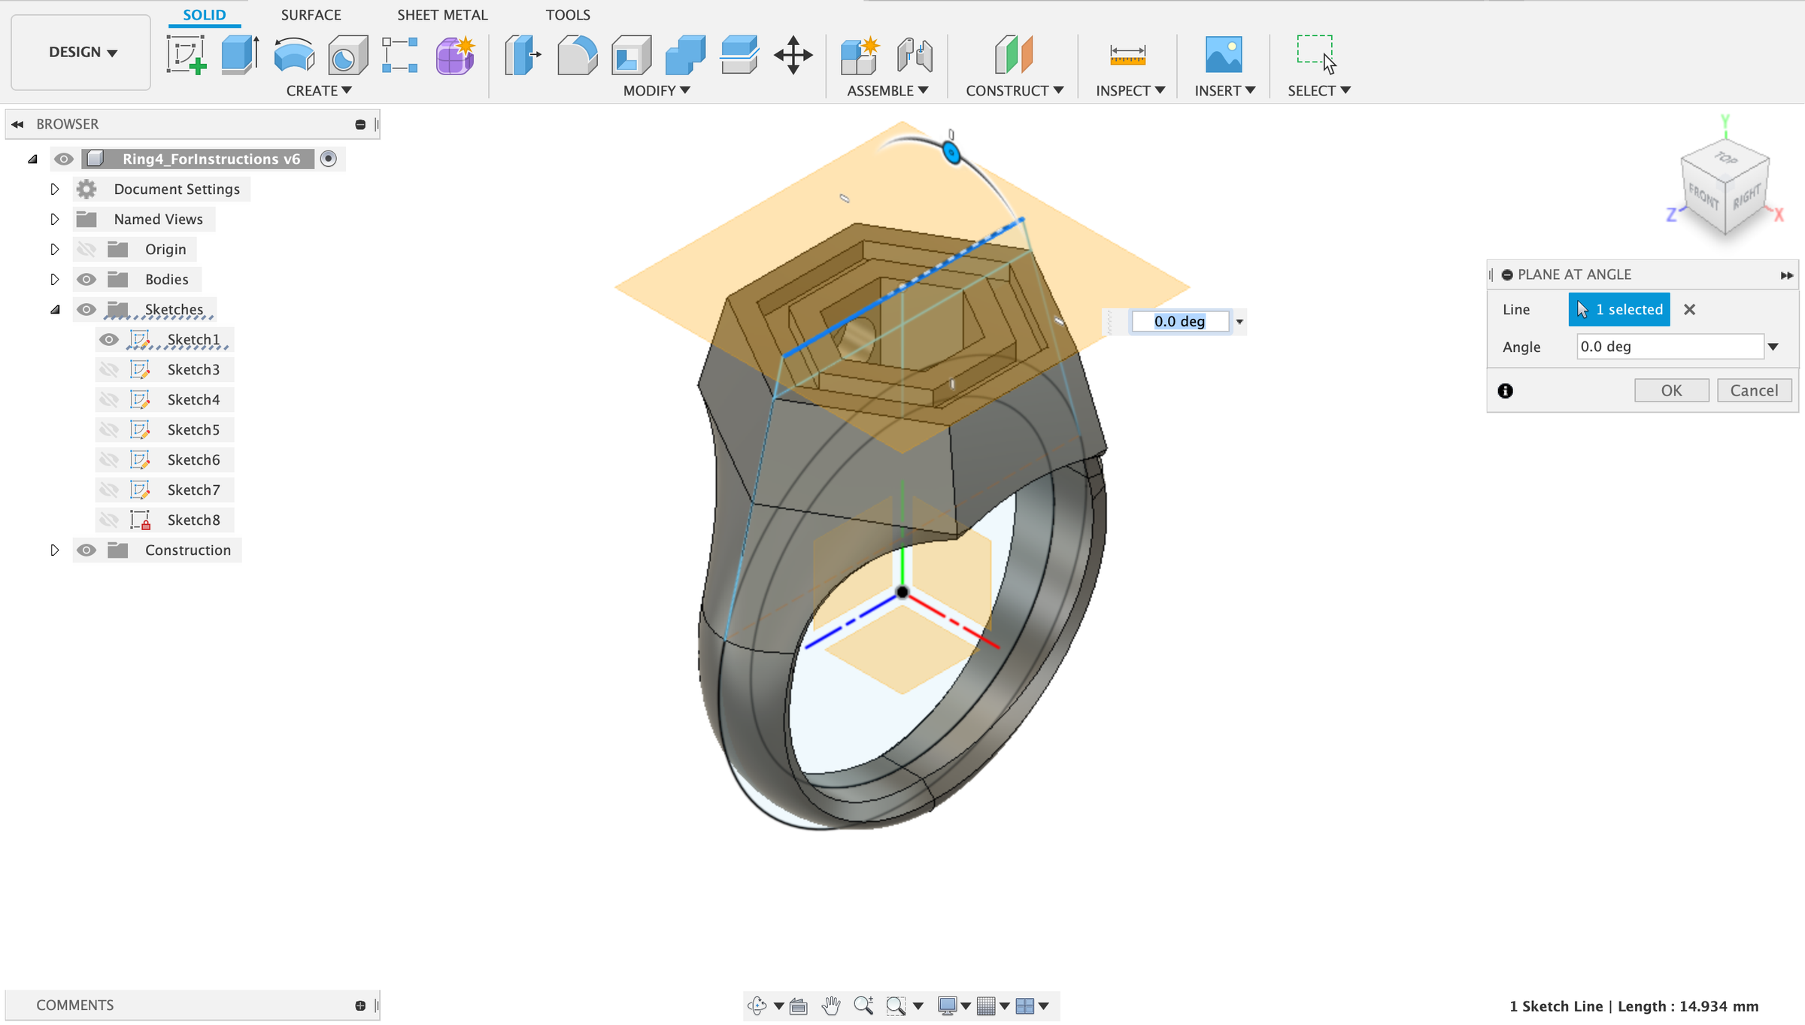Show Sketch5 by clicking its eye icon
Viewport: 1805px width, 1025px height.
(x=108, y=429)
